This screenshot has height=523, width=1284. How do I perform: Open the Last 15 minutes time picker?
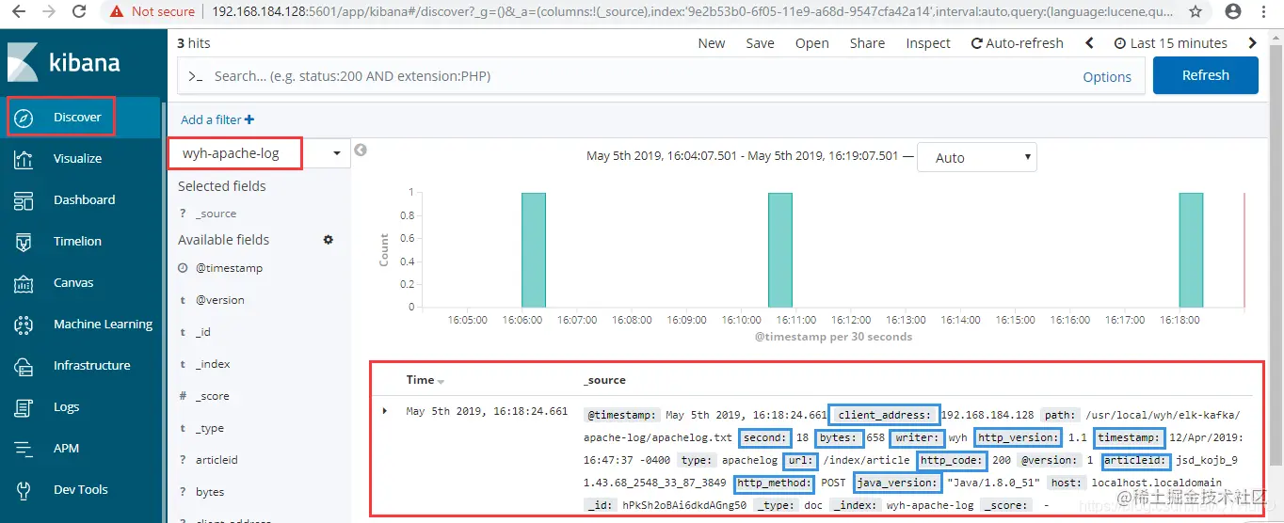(1171, 43)
